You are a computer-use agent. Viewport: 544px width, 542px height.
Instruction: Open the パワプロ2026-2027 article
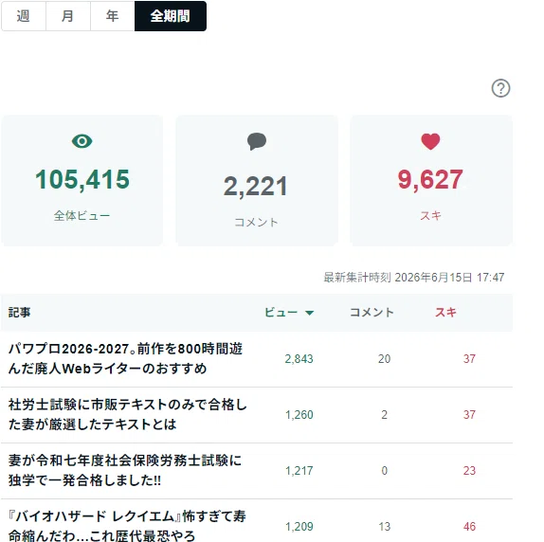pos(125,358)
